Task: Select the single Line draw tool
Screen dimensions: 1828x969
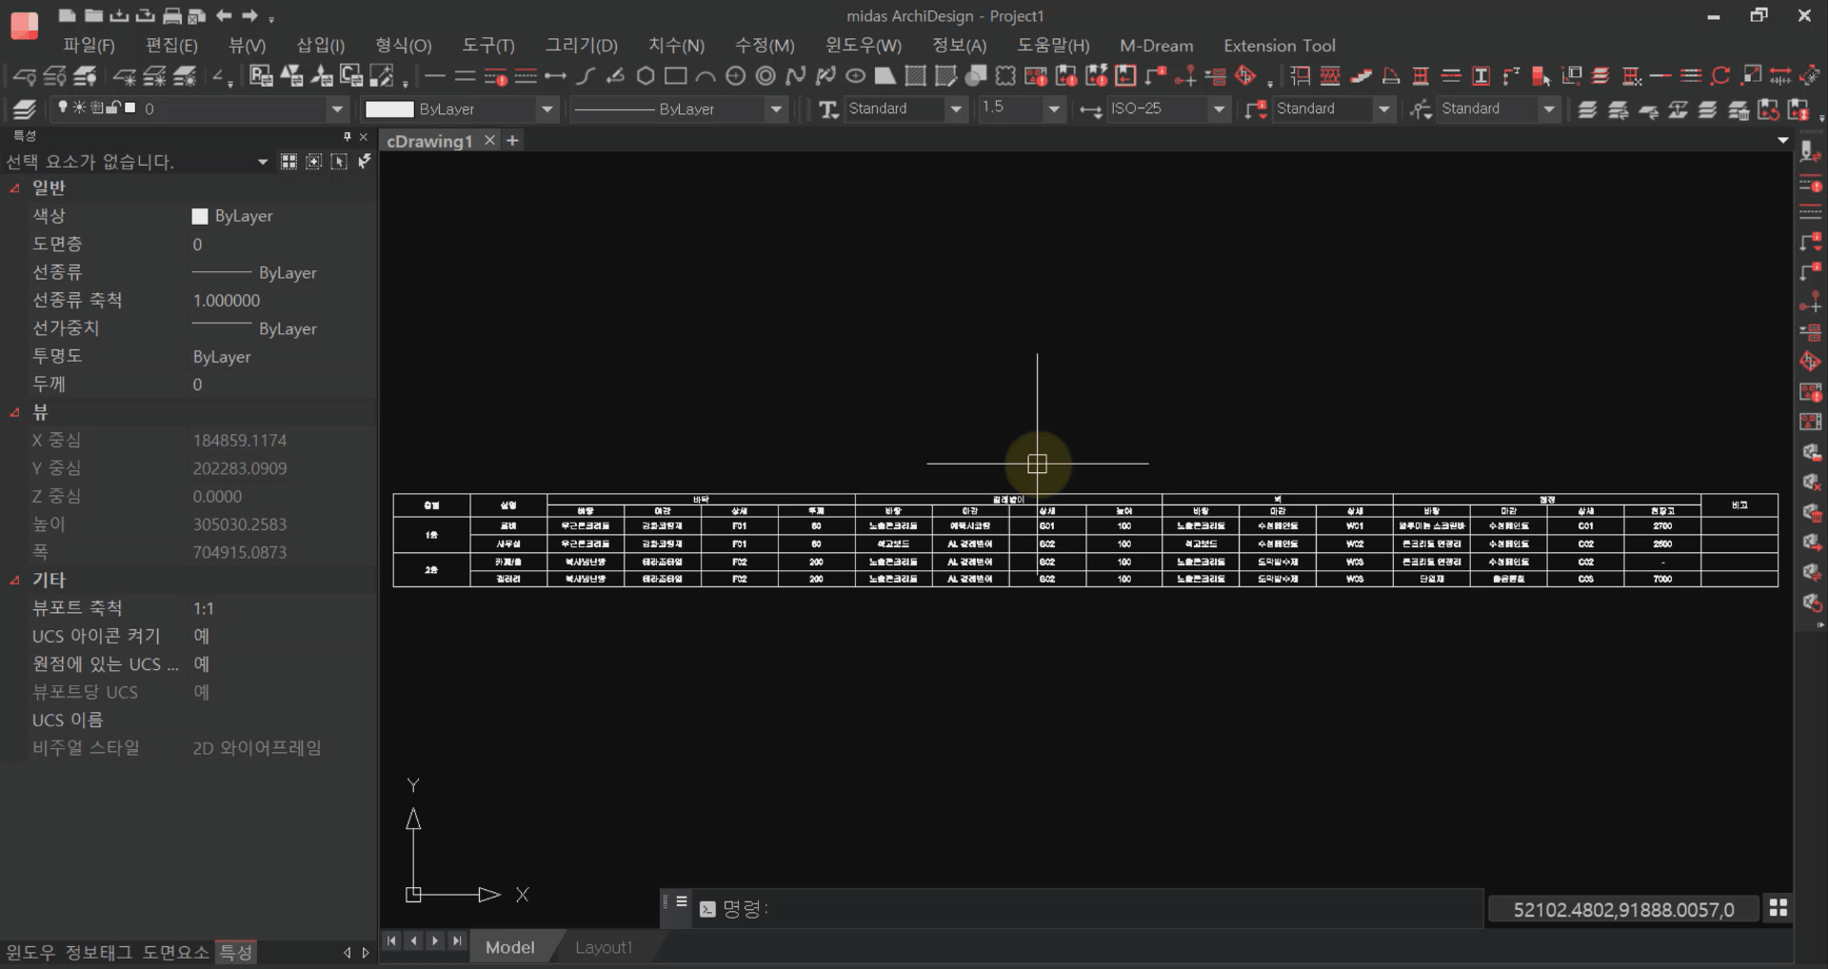Action: tap(435, 76)
